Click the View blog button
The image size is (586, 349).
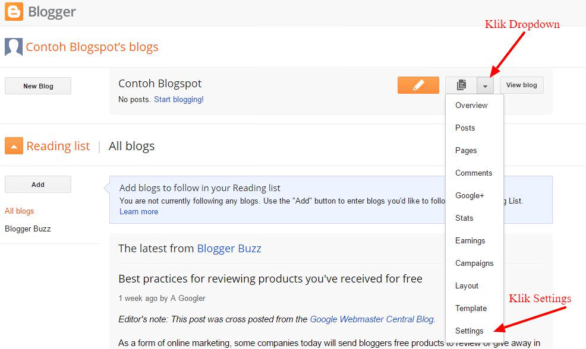point(521,85)
